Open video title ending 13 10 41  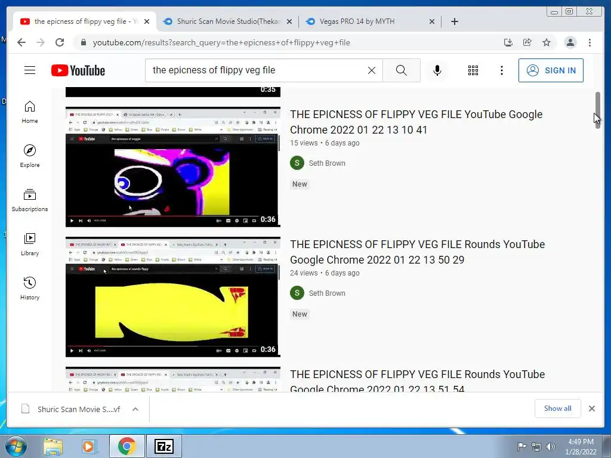[x=416, y=122]
